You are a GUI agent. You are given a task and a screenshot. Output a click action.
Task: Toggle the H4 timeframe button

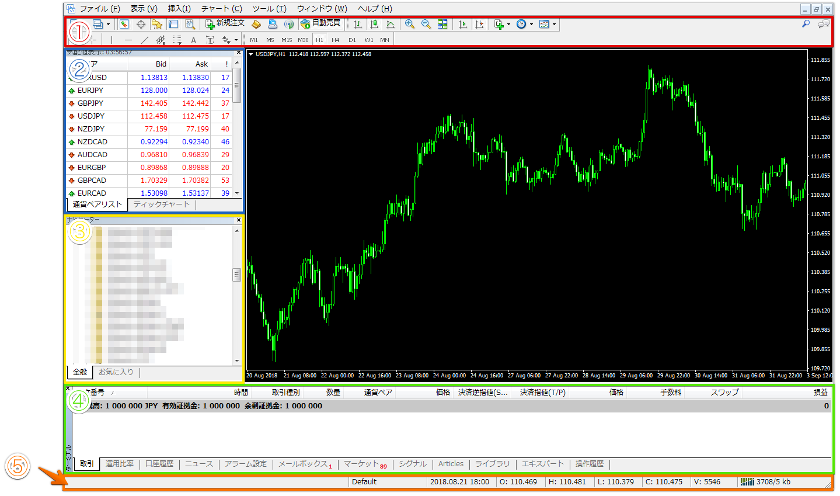335,40
